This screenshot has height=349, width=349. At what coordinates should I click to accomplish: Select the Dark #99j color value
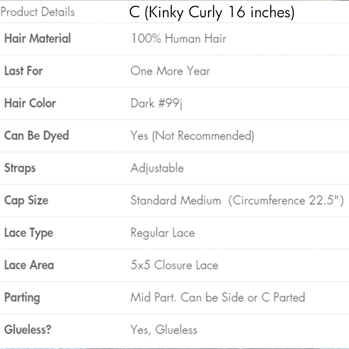click(156, 104)
